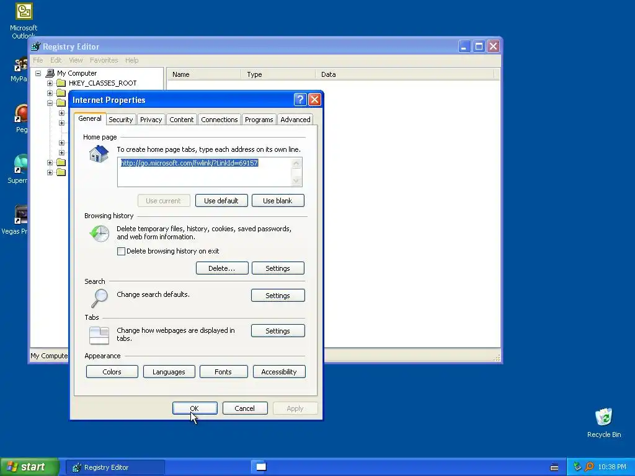Open the Content tab
Screen dimensions: 635x476
coord(182,120)
